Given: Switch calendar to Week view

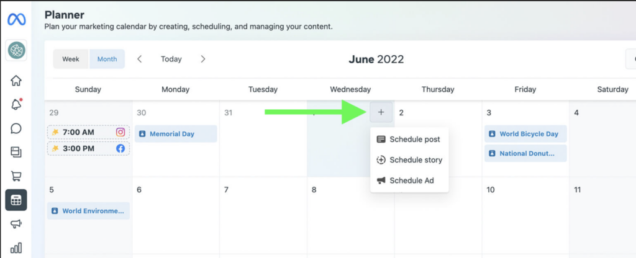Looking at the screenshot, I should tap(71, 59).
